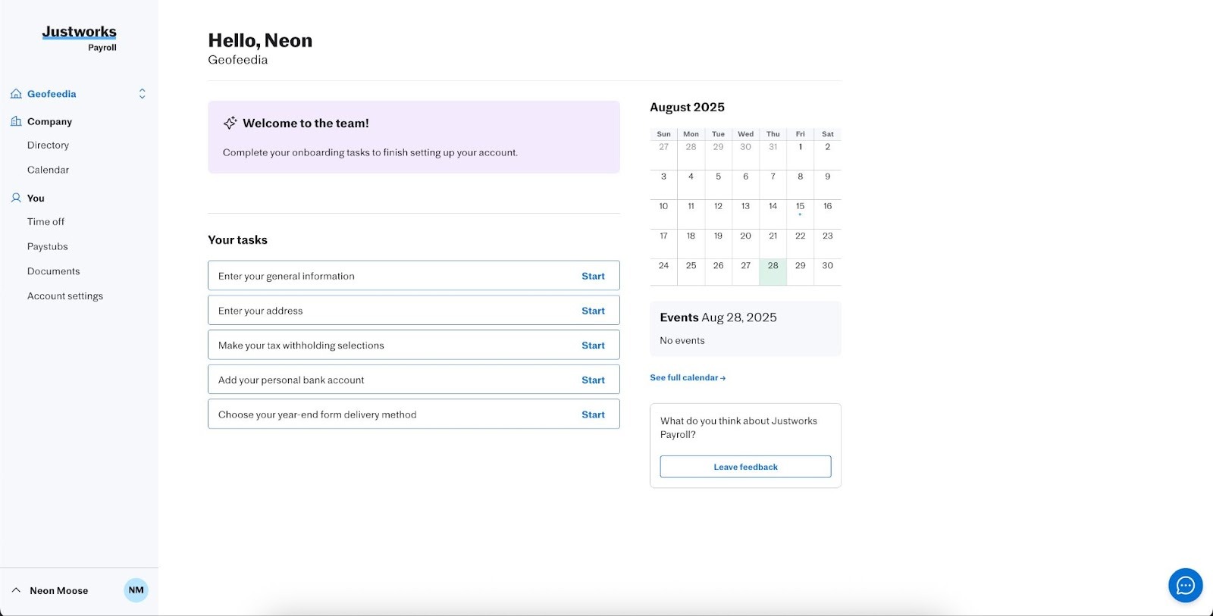Open Paystubs in the sidebar
Screen dimensions: 1213x616
[48, 247]
